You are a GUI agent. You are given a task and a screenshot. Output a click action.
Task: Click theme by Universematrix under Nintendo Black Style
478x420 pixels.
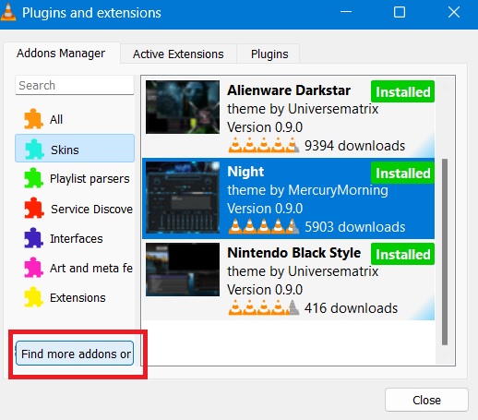303,271
